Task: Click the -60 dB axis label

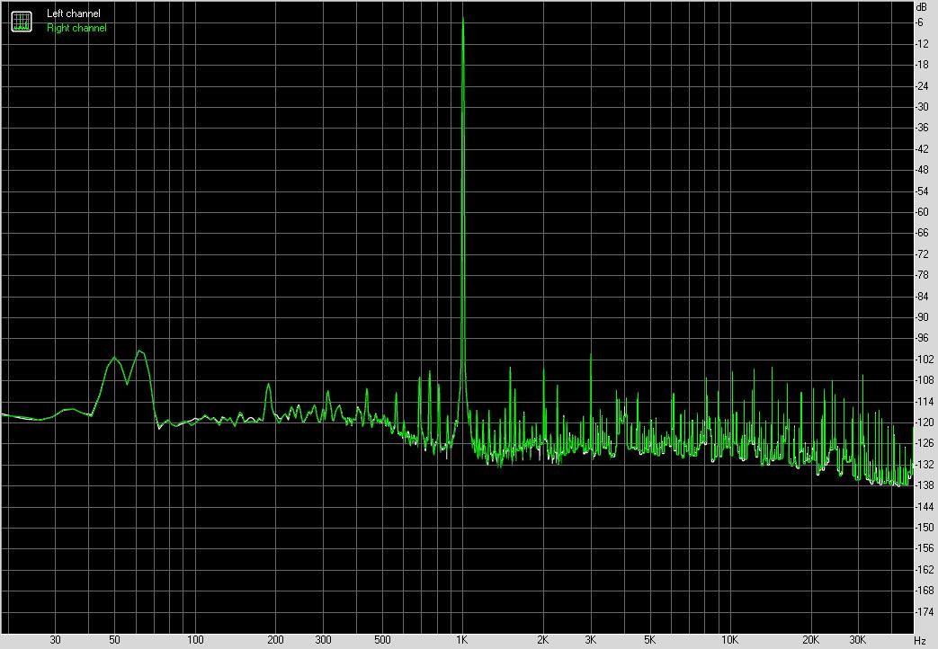Action: [x=920, y=212]
